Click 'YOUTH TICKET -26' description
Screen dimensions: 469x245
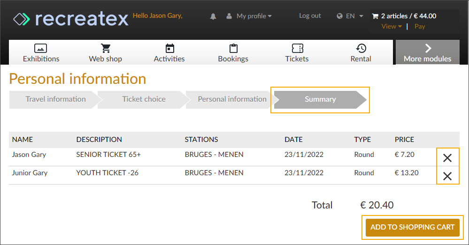tap(108, 173)
